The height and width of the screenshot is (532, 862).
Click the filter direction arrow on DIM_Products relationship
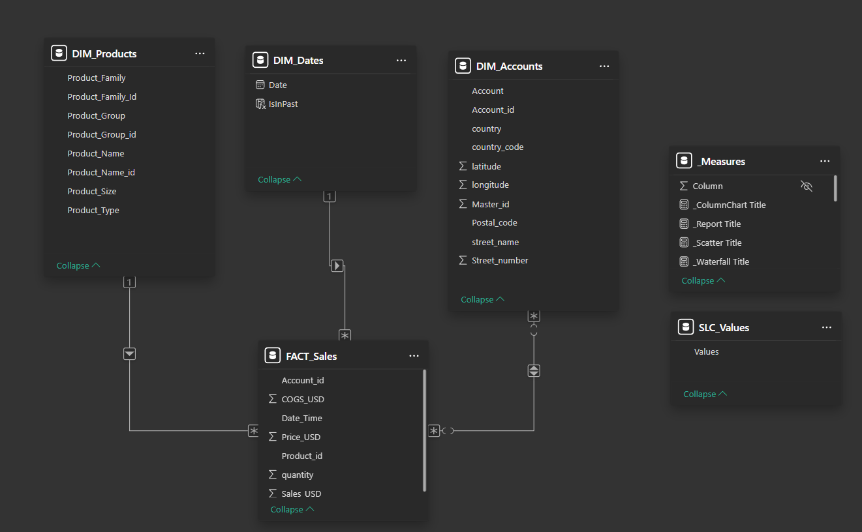(x=129, y=353)
